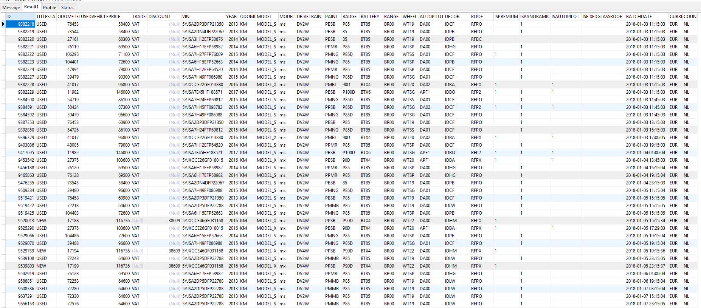Select VIN cell 5YJSA3H12EFP30876
The image size is (701, 308).
click(203, 39)
